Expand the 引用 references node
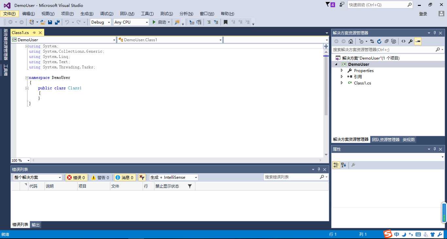Viewport: 447px width, 239px height. point(342,77)
